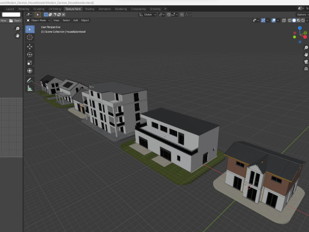Switch to material preview shading
The width and height of the screenshot is (309, 232).
click(x=299, y=21)
